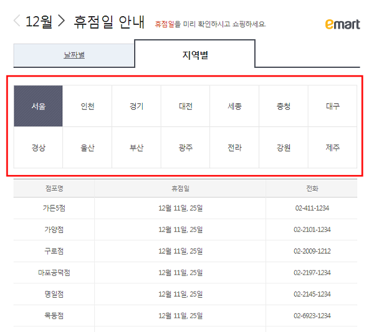This screenshot has height=332, width=374.
Task: Choose the 인천 region
Action: coord(87,106)
